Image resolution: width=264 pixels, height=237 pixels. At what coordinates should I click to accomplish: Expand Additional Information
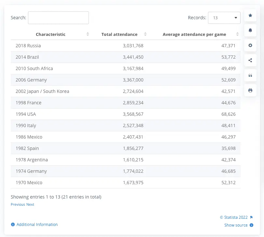tap(37, 224)
